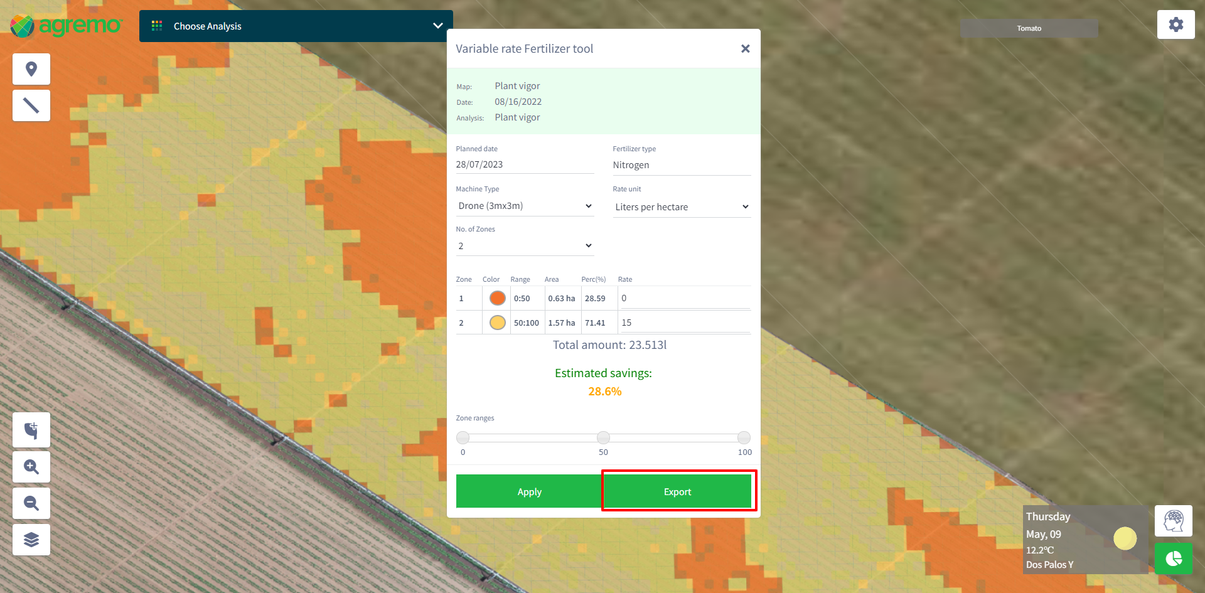1205x593 pixels.
Task: Click the Apply button
Action: tap(529, 492)
